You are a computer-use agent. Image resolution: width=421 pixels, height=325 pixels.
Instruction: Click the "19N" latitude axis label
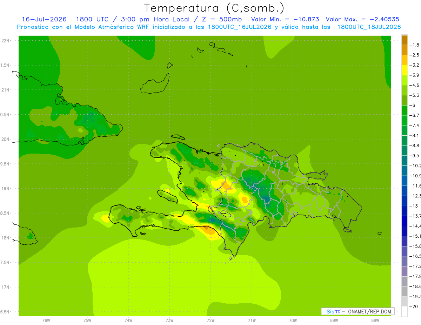(x=6, y=189)
